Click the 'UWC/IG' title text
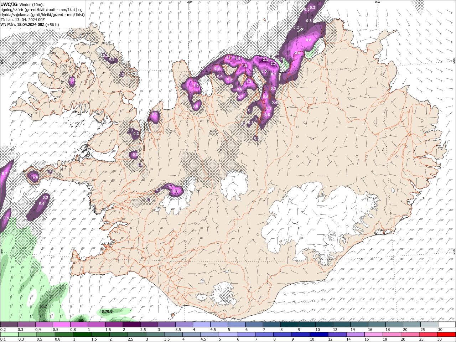Screen dimensions: 456x342 tap(9, 4)
